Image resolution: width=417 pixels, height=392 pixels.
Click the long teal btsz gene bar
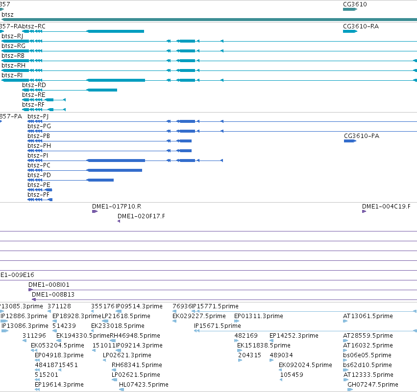point(209,20)
